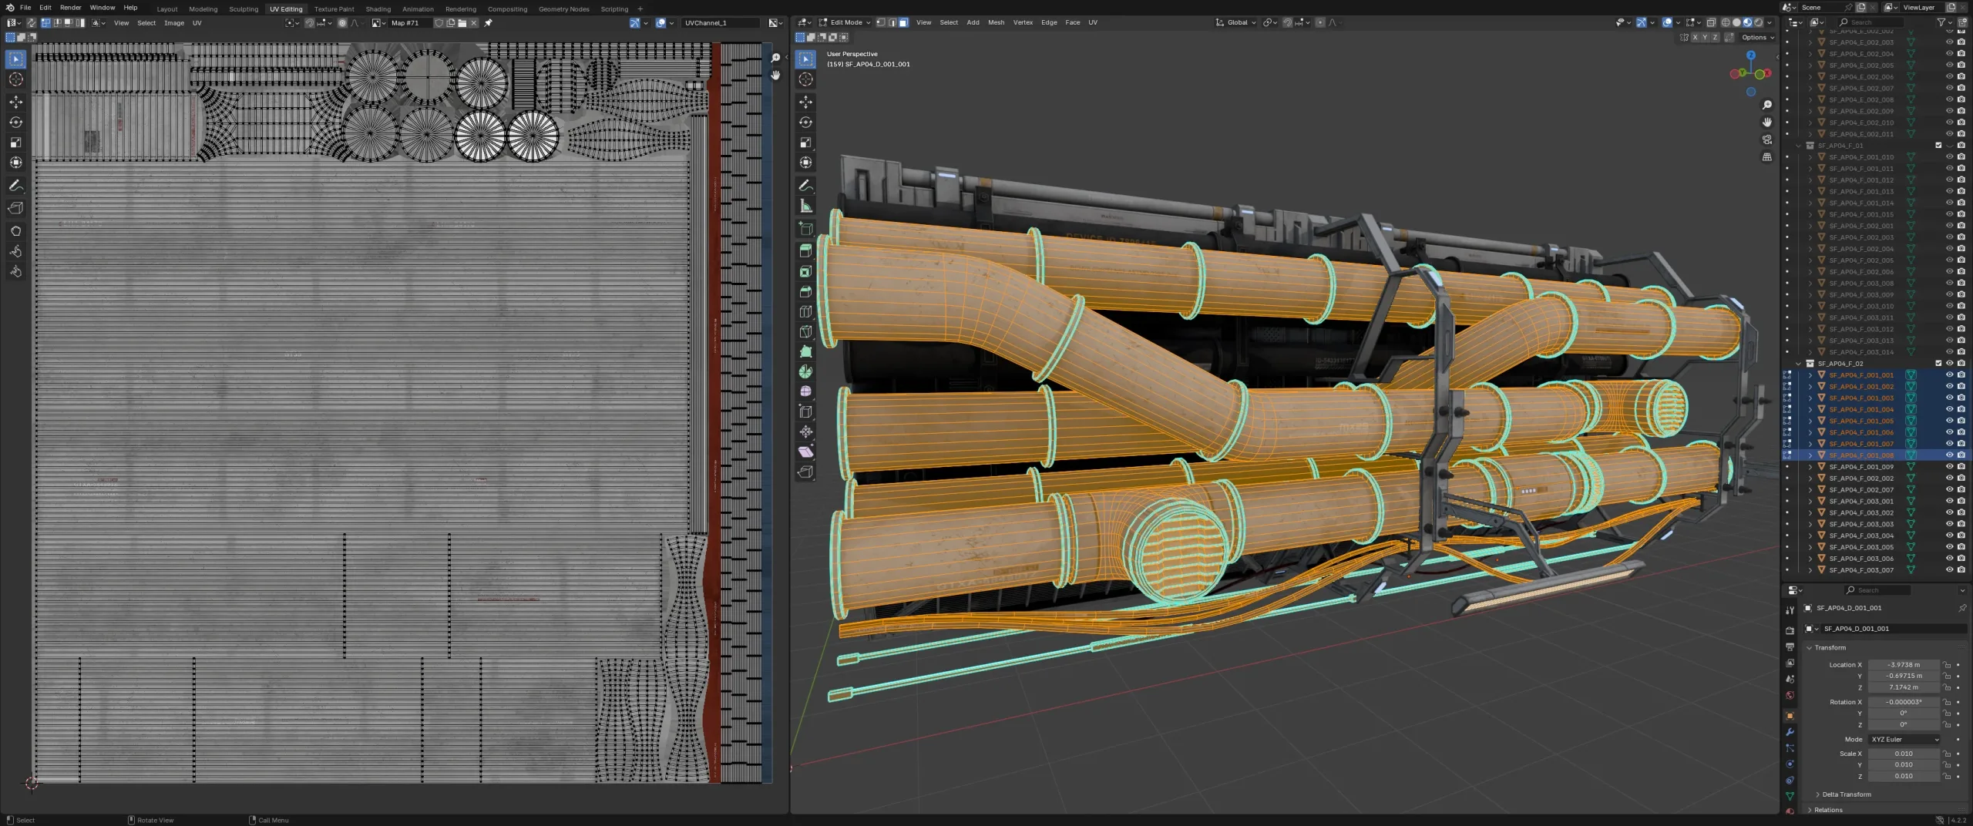Click the Cursor tool in 3D viewport
The width and height of the screenshot is (1973, 826).
click(805, 79)
